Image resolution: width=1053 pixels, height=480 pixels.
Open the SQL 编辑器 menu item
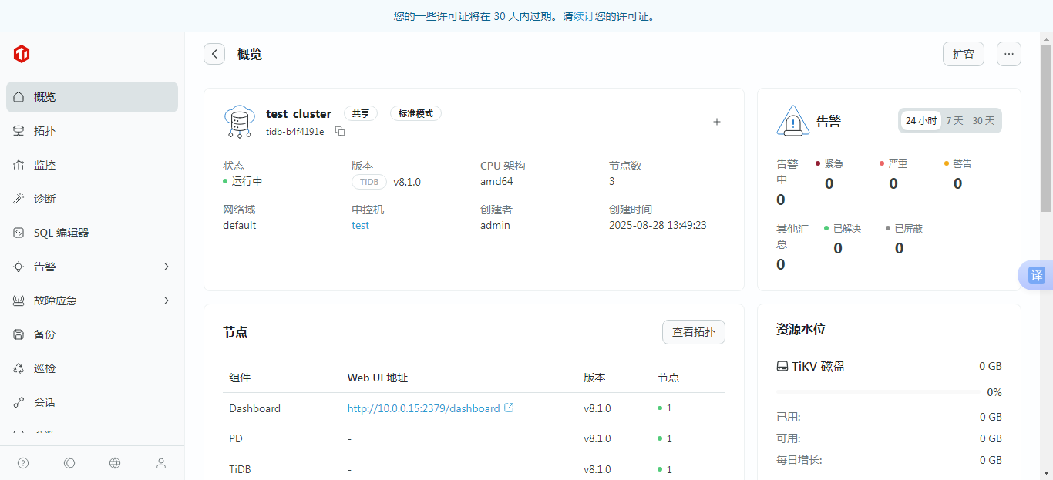click(61, 233)
